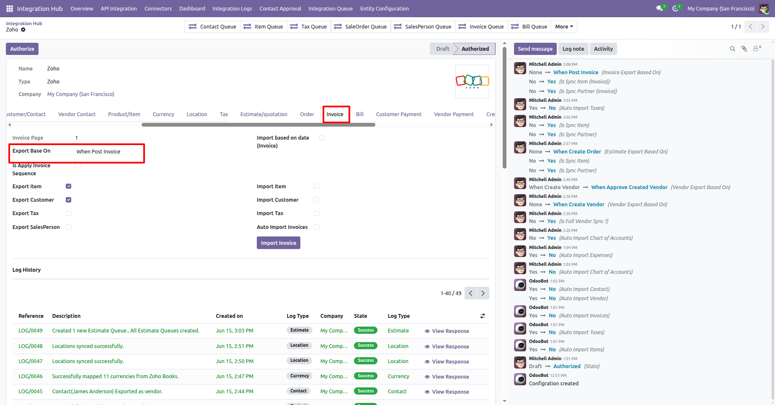The width and height of the screenshot is (775, 405).
Task: Switch to the Currency tab
Action: 163,114
